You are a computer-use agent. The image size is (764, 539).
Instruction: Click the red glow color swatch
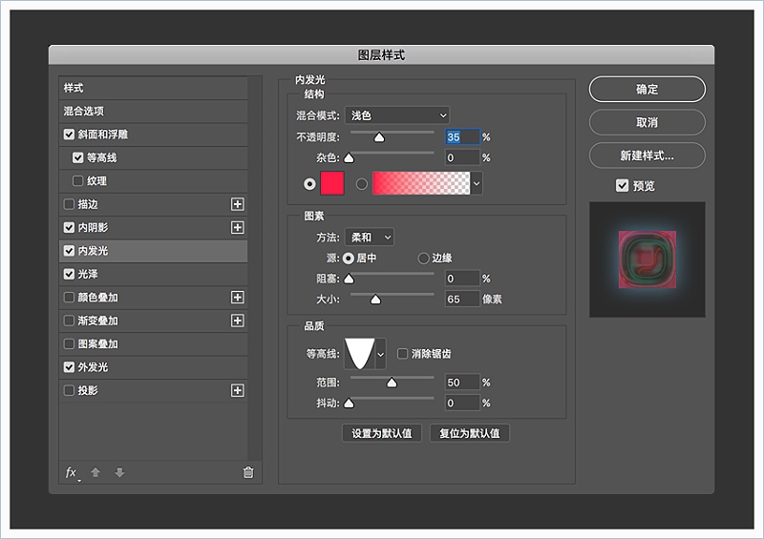point(333,183)
